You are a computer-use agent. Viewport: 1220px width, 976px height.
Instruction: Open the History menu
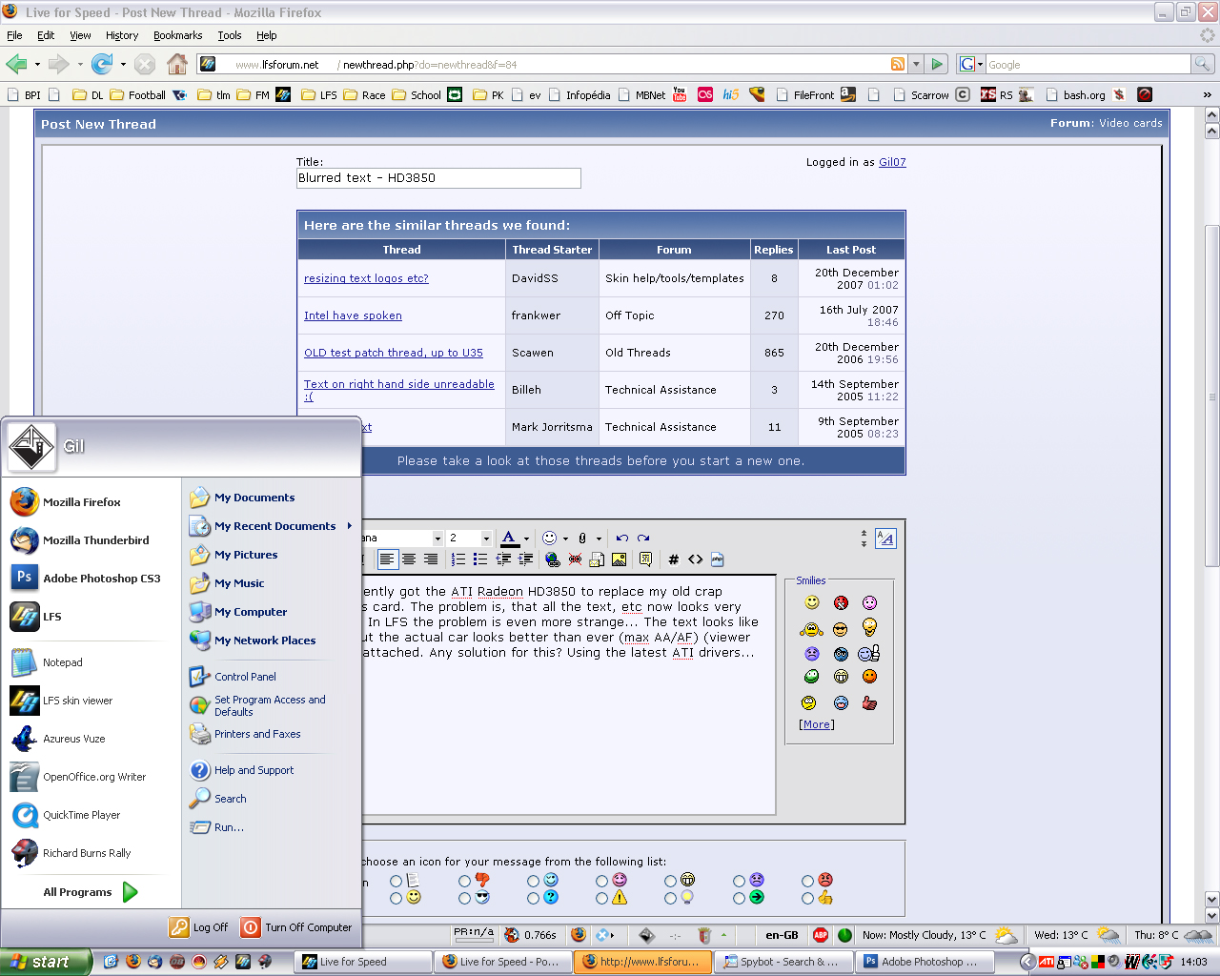(122, 35)
